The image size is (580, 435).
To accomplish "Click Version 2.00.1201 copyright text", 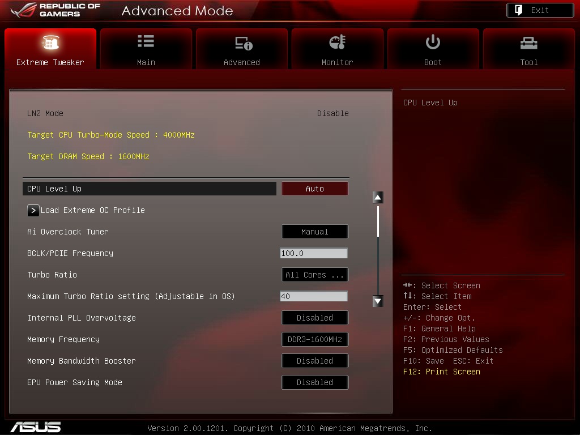I will click(x=289, y=428).
